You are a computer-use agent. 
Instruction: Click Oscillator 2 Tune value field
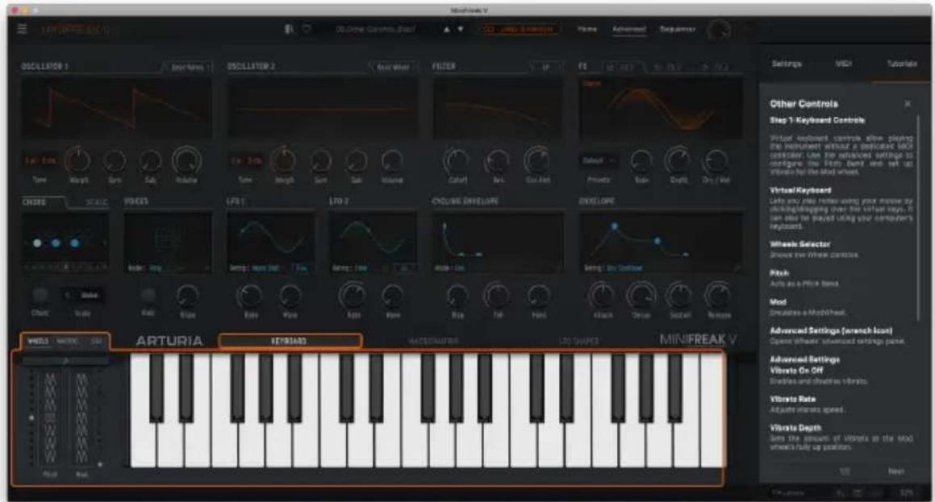[x=246, y=161]
